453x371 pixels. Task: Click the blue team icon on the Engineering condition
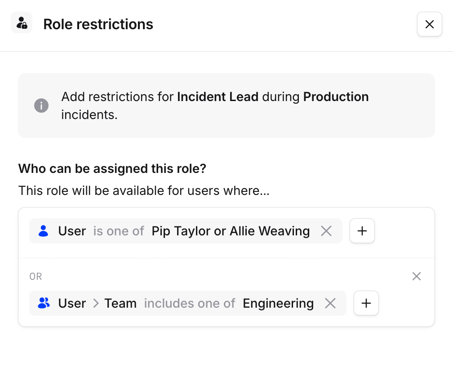tap(44, 303)
